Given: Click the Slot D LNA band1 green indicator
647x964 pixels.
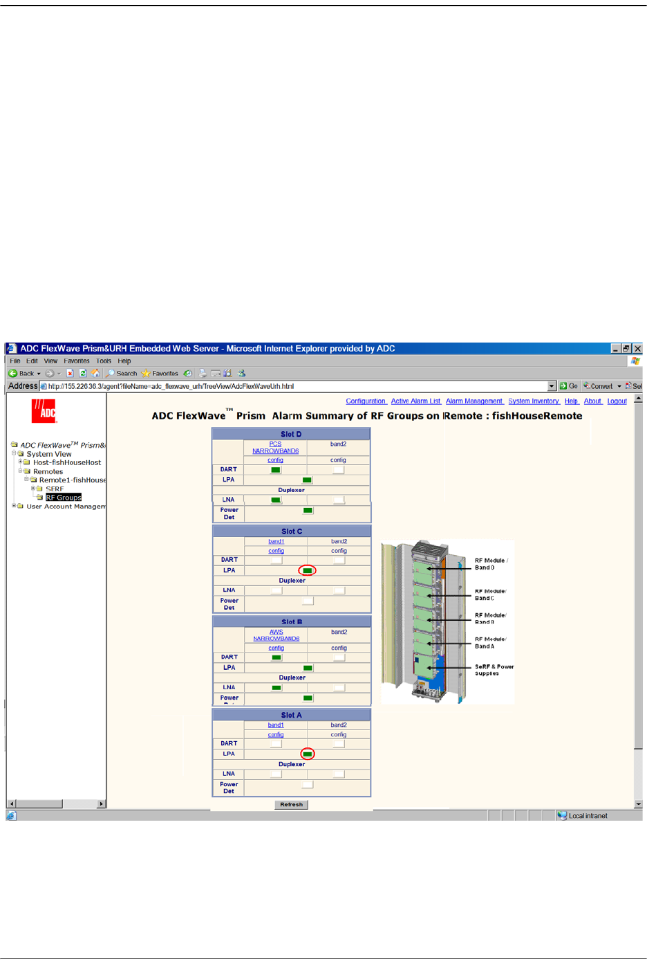Looking at the screenshot, I should pyautogui.click(x=276, y=500).
